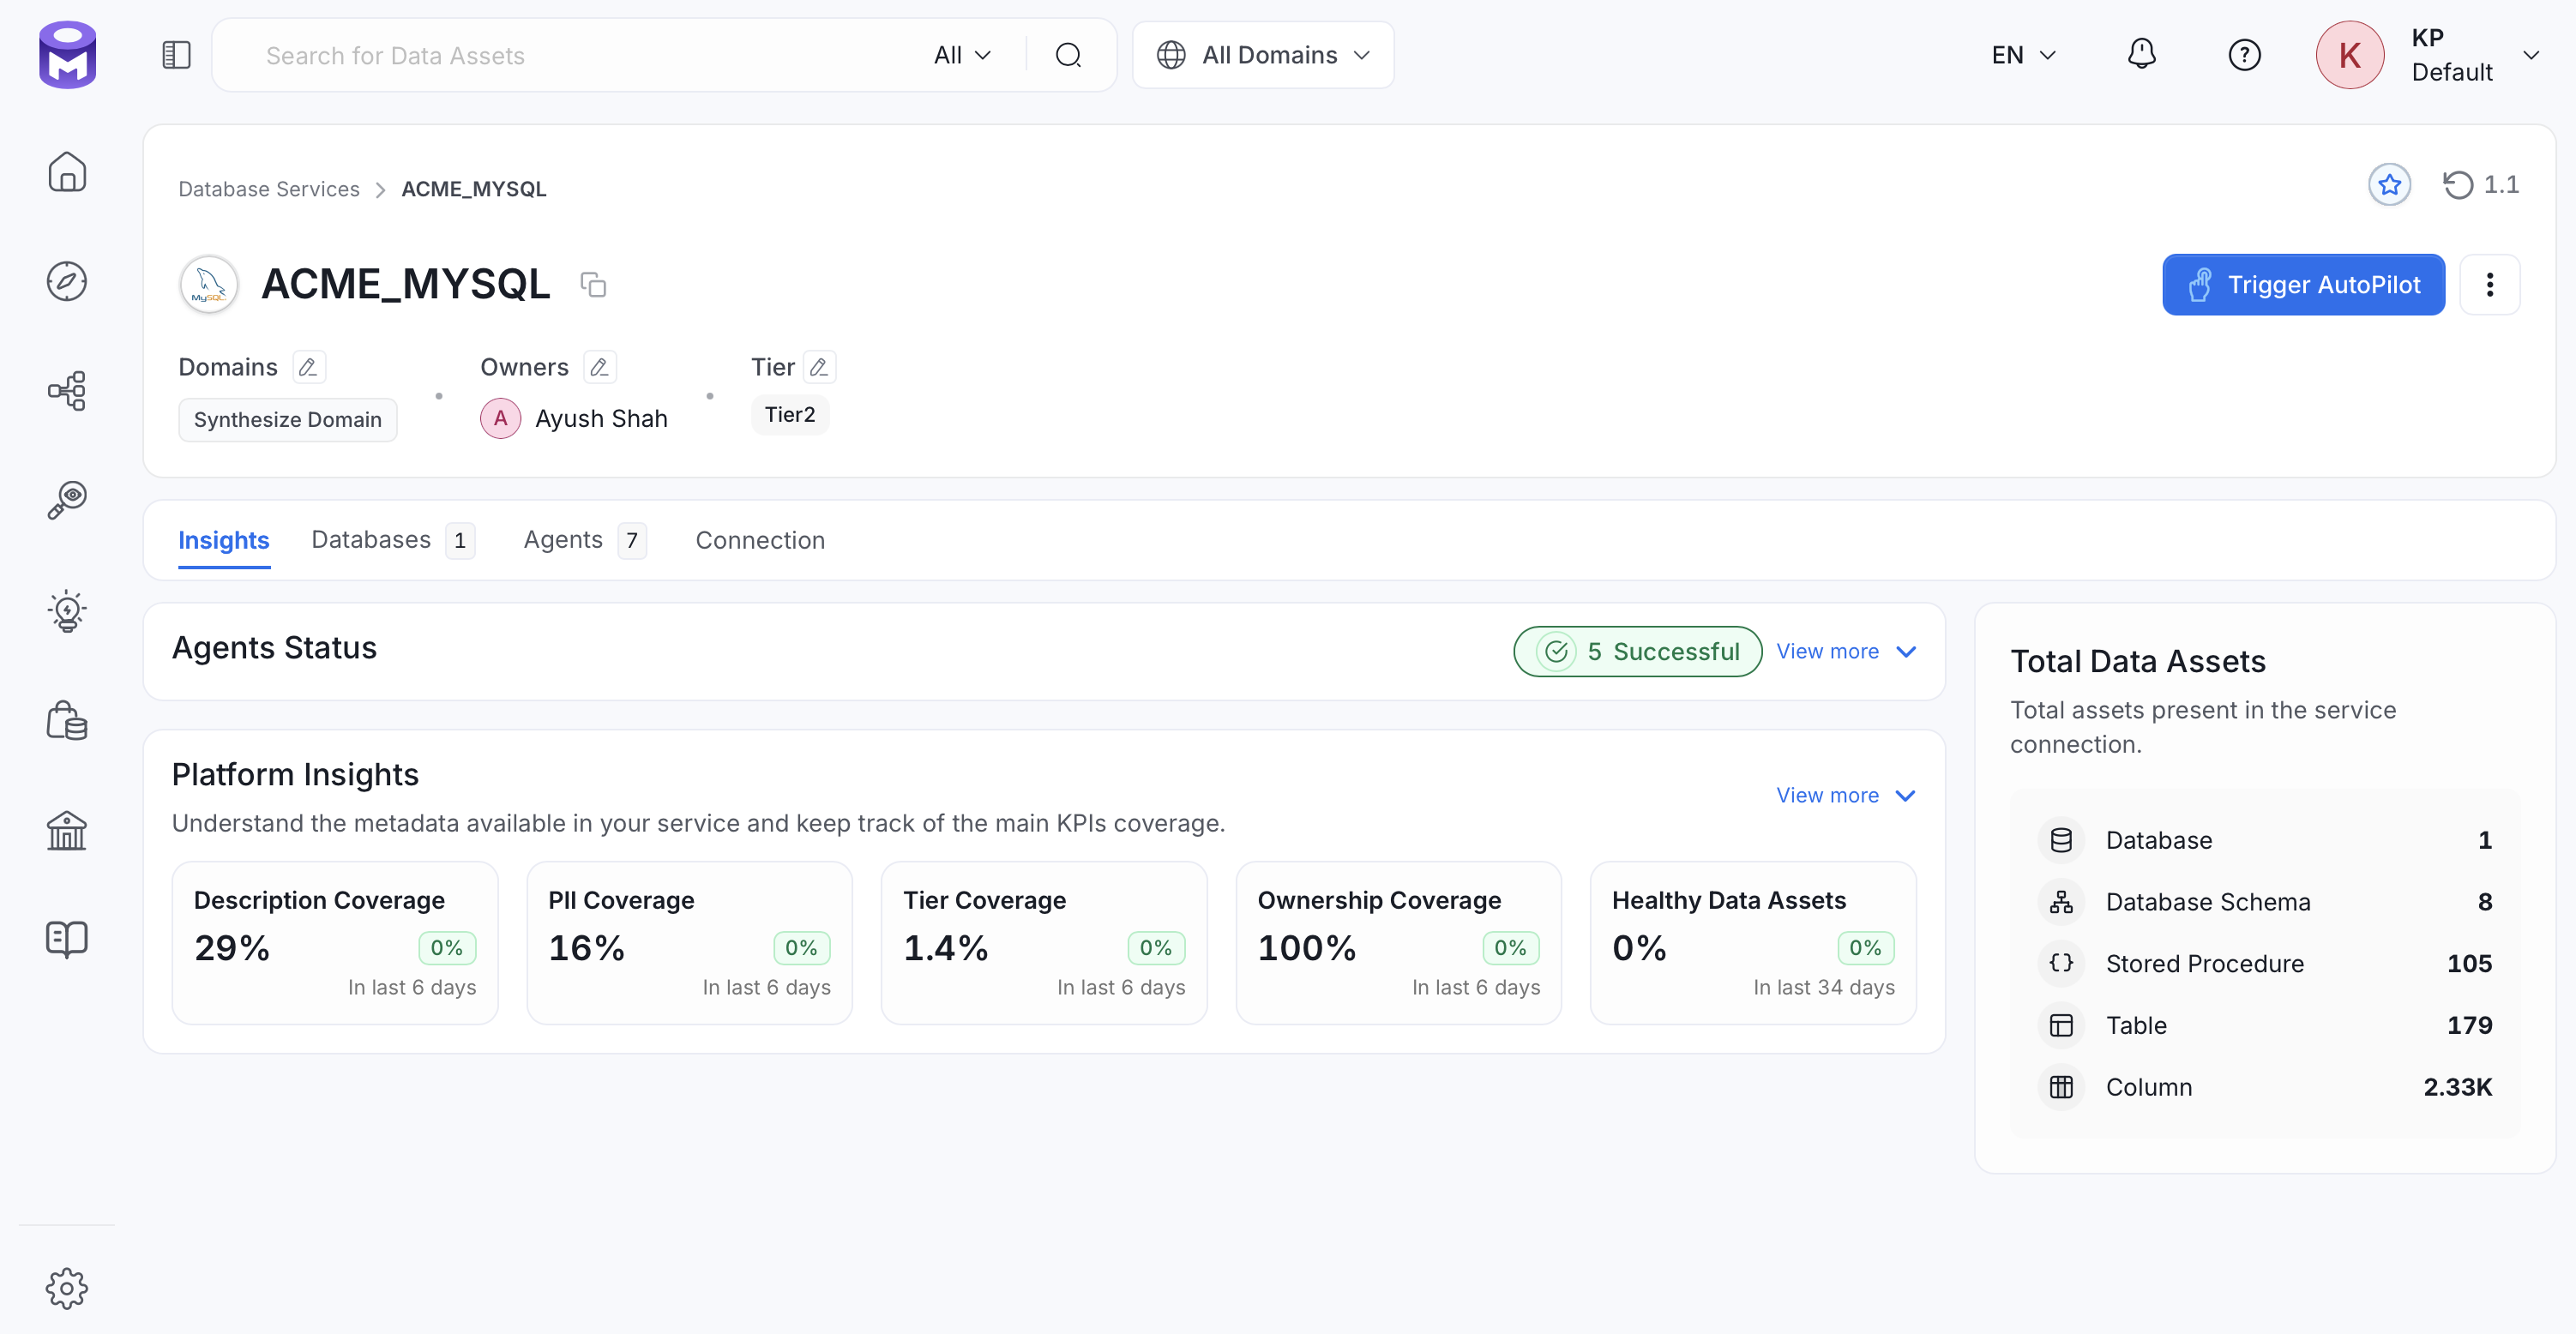Image resolution: width=2576 pixels, height=1334 pixels.
Task: Switch to the Insights tab
Action: pyautogui.click(x=223, y=540)
